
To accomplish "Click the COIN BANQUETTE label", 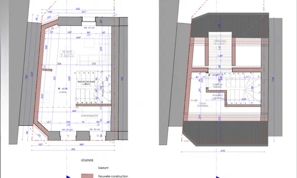I will pos(89,116).
